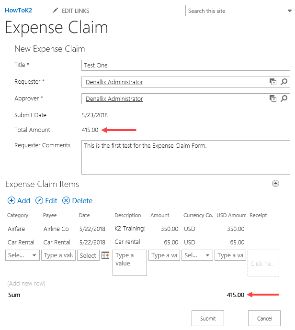Screen dimensions: 295x330
Task: Click the search magnifier in Requester field
Action: (284, 82)
